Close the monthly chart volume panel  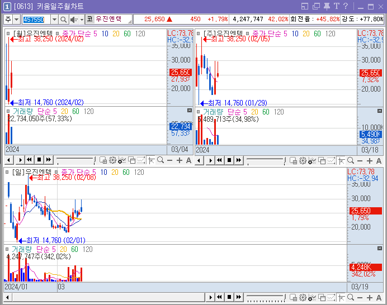[x=189, y=111]
